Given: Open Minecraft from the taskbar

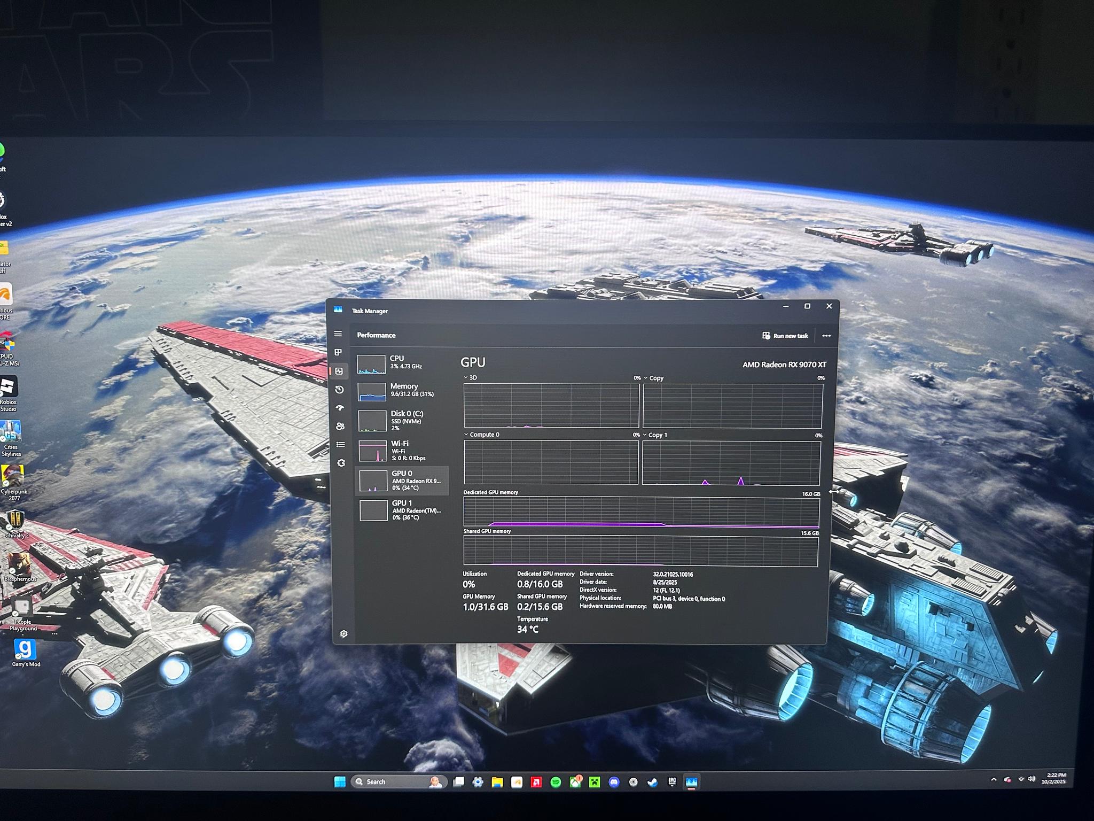Looking at the screenshot, I should [x=594, y=783].
